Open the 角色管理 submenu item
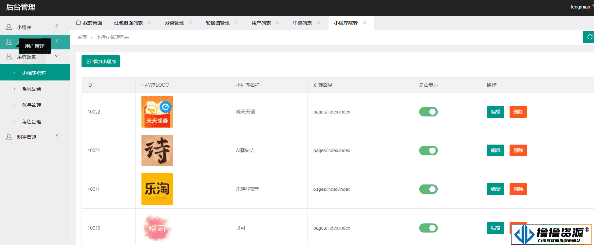The height and width of the screenshot is (245, 594). pos(35,122)
